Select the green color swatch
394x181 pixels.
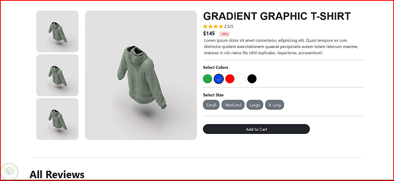[x=208, y=79]
